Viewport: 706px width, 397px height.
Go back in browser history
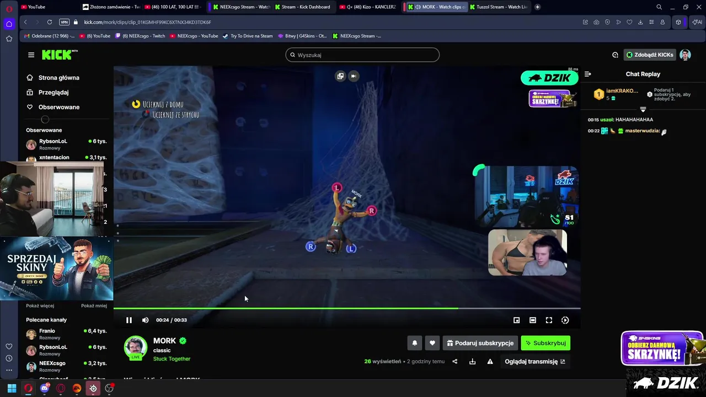coord(25,22)
